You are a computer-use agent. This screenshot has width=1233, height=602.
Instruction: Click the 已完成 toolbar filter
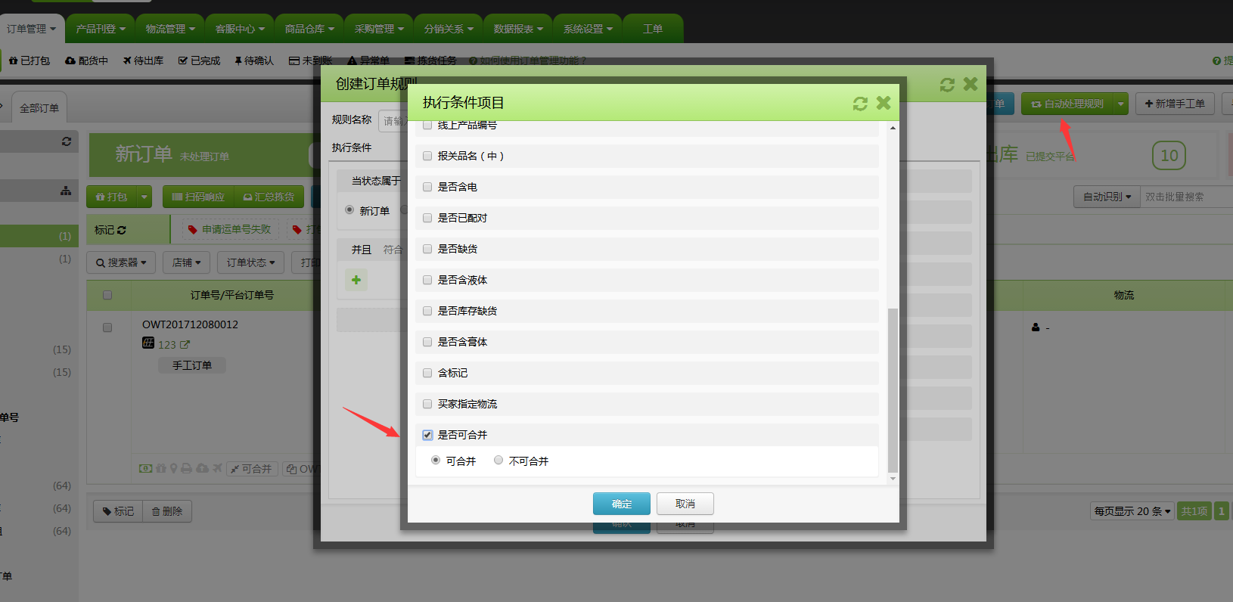tap(200, 61)
